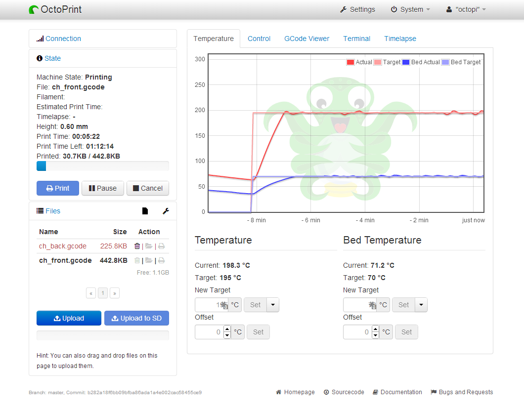Set the hotend temperature offset
This screenshot has width=524, height=409.
pyautogui.click(x=258, y=332)
